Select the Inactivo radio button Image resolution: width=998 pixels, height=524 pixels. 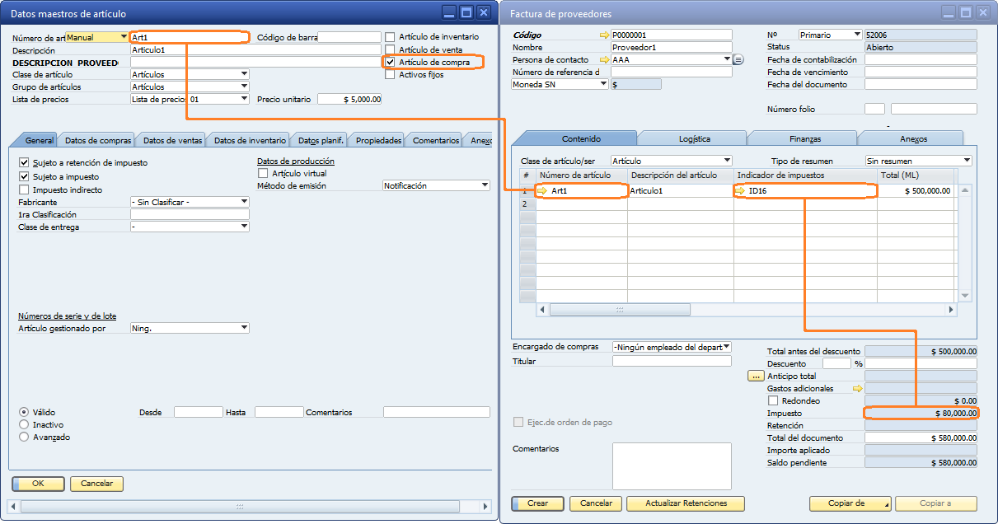pos(24,424)
